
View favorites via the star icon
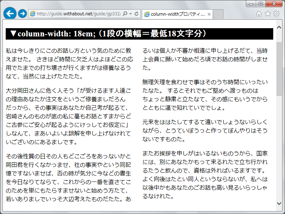268,13
